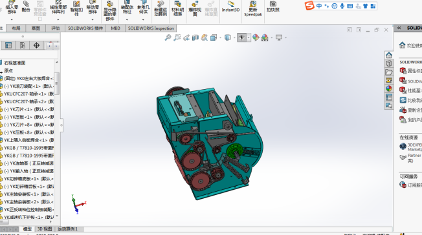Select the Zoom to Fit magnifier icon
Viewport: 422px width, 235px height.
168,37
